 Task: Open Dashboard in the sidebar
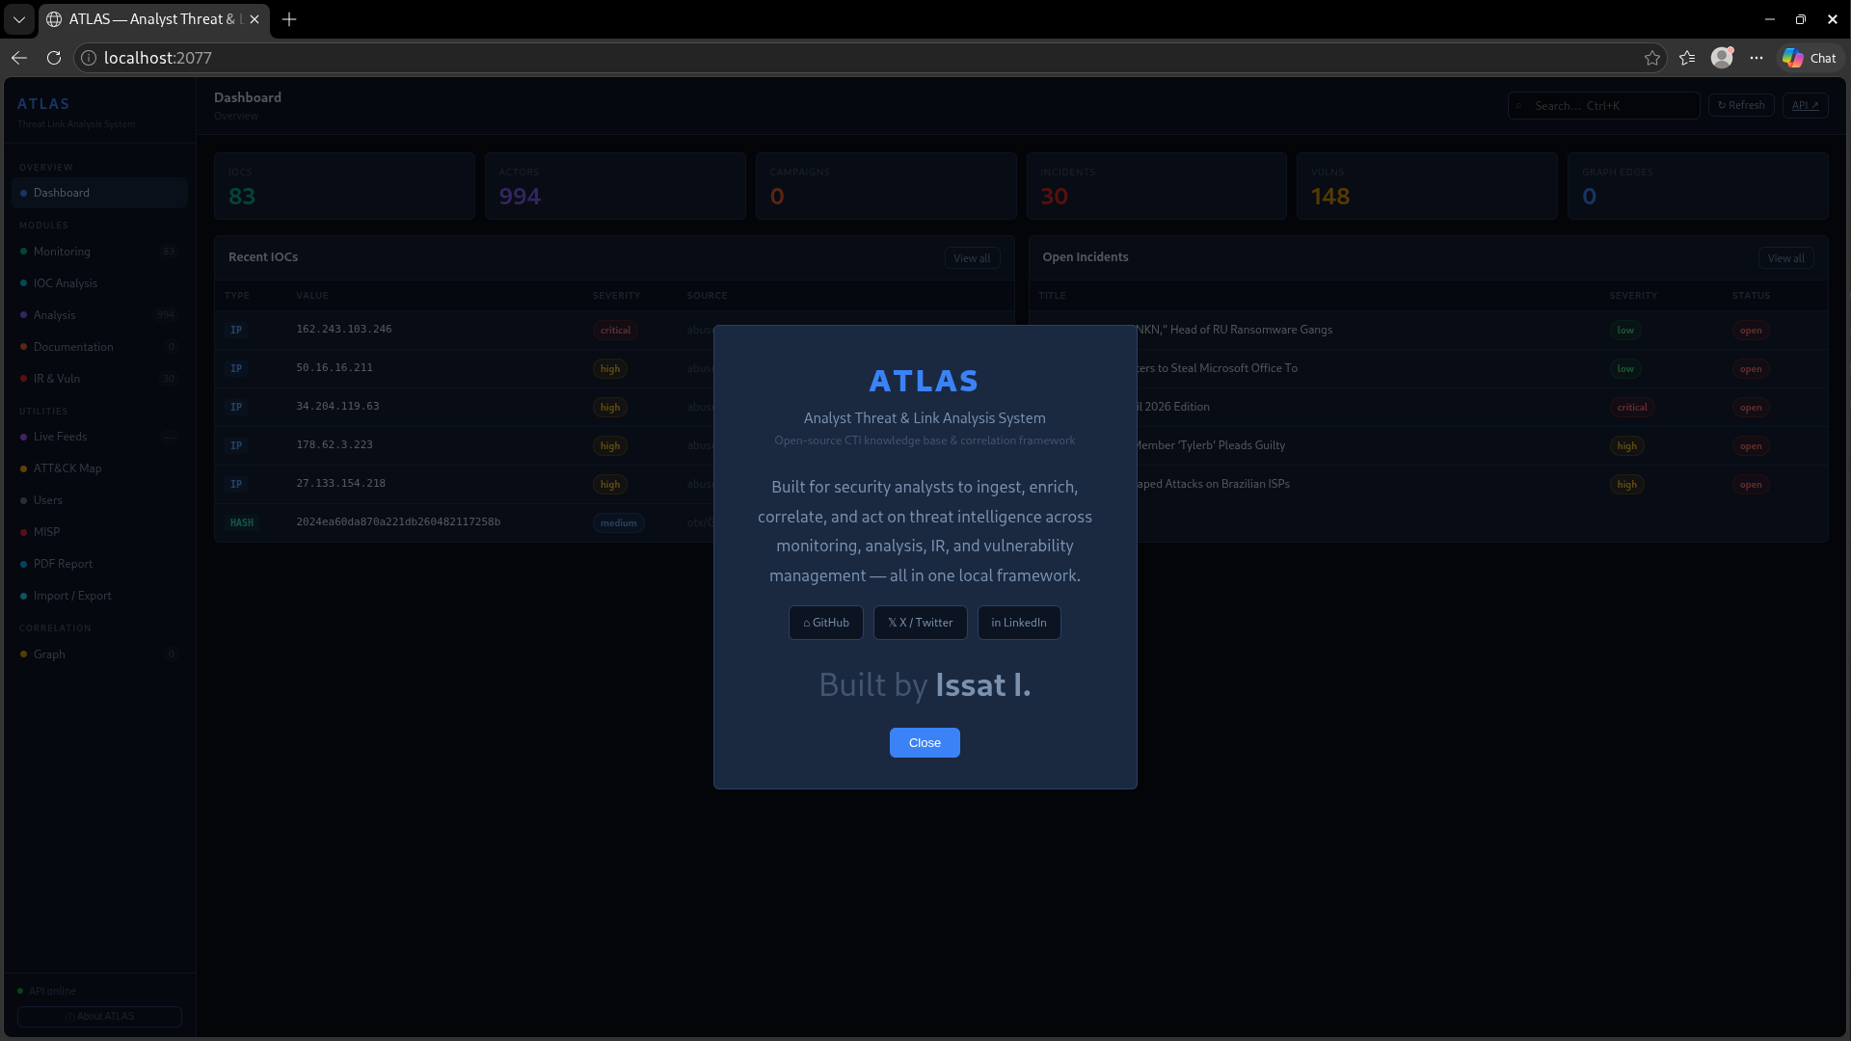click(99, 193)
